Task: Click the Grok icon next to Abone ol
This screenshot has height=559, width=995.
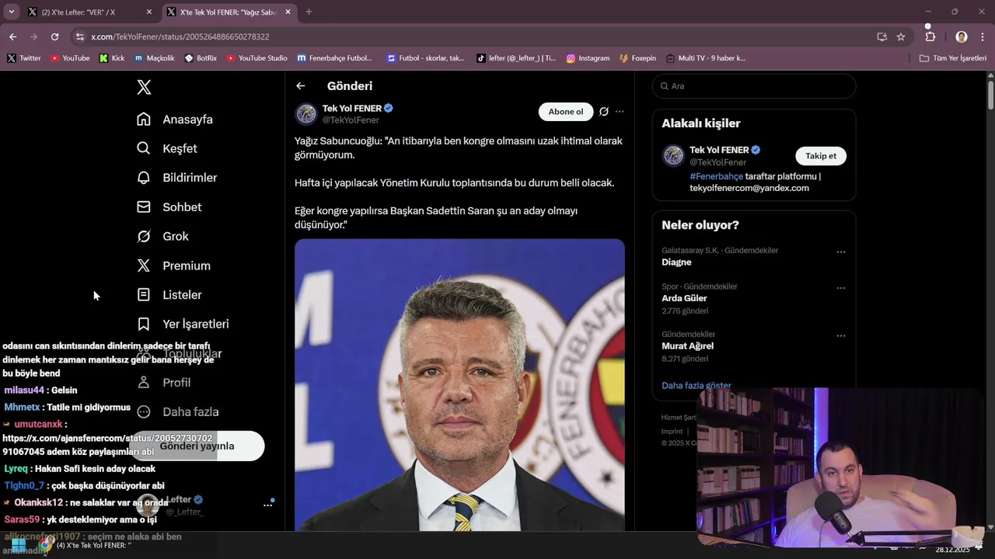Action: (604, 112)
